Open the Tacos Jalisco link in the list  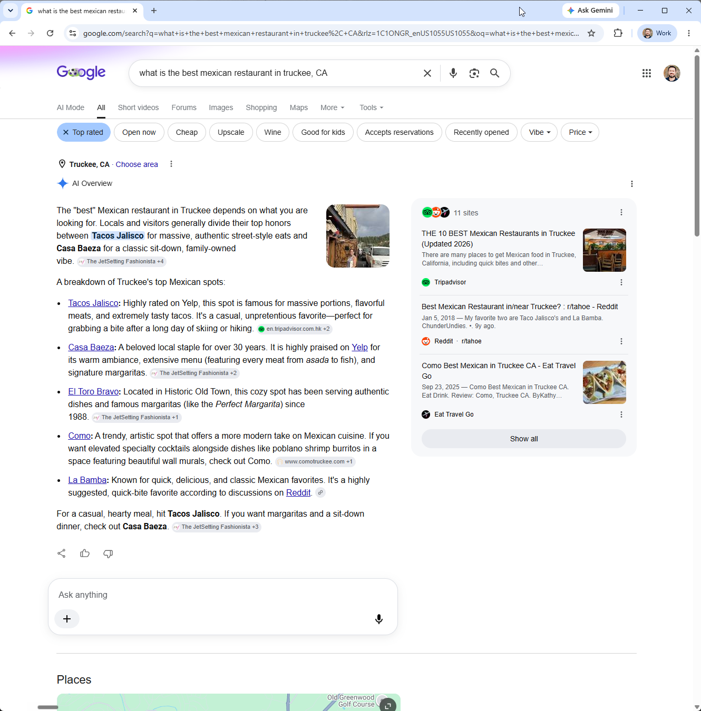point(93,303)
